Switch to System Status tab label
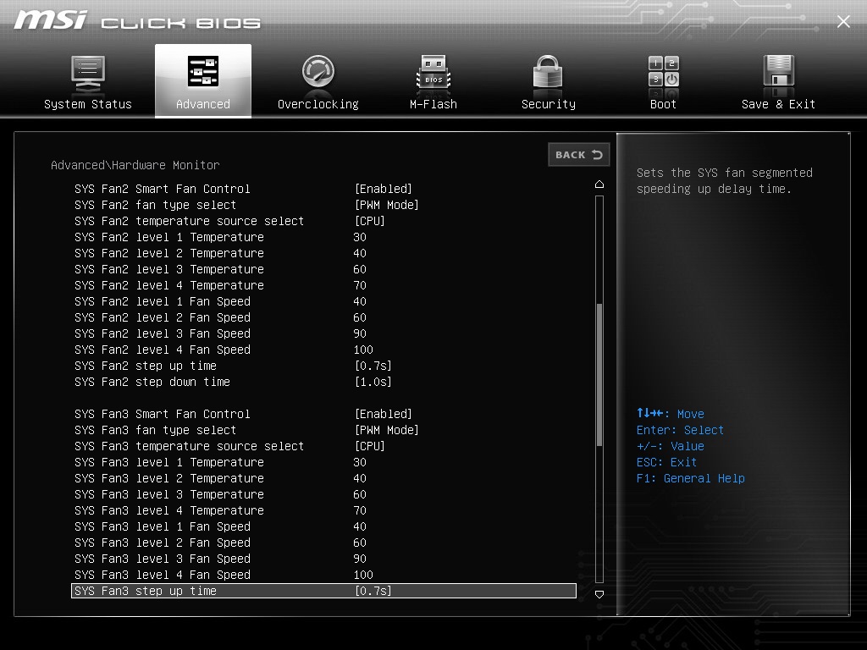The image size is (867, 650). pos(88,104)
